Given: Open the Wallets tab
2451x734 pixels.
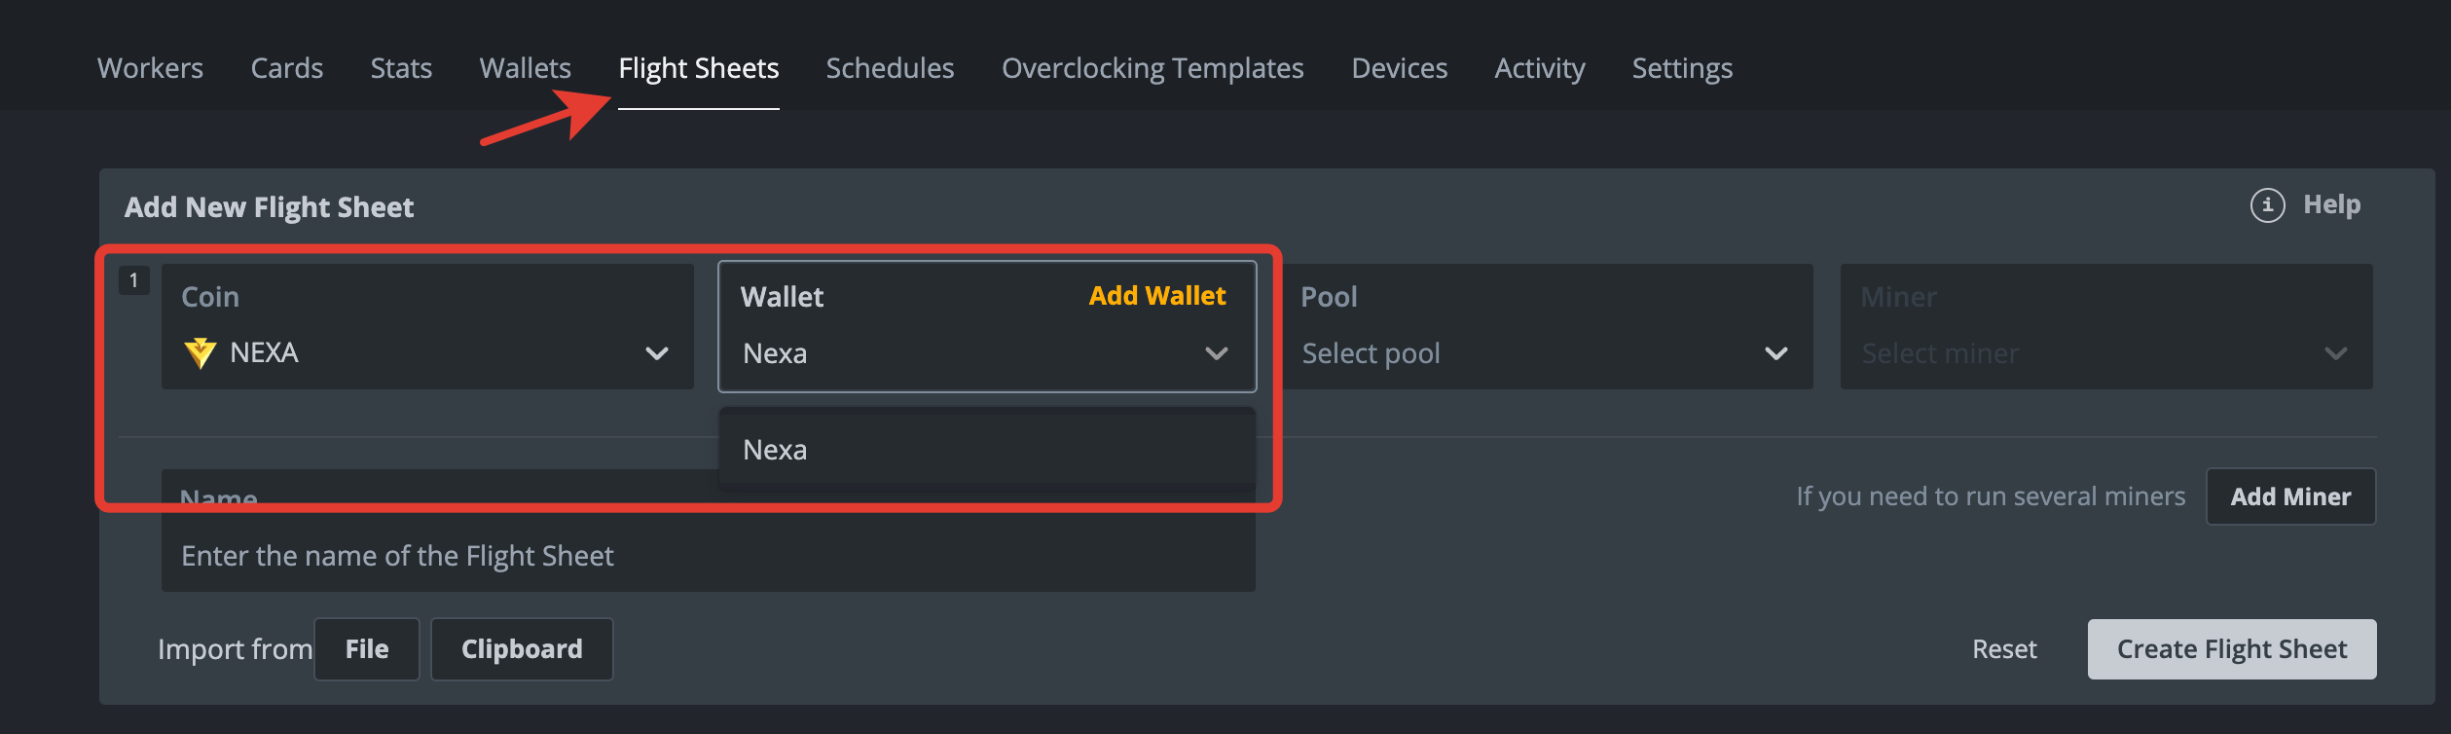Looking at the screenshot, I should (524, 68).
